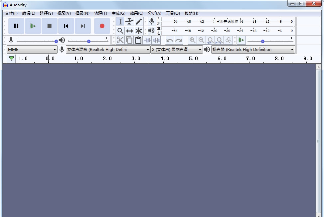Viewport: 324px width, 217px height.
Task: Silence the selected audio
Action: click(157, 40)
